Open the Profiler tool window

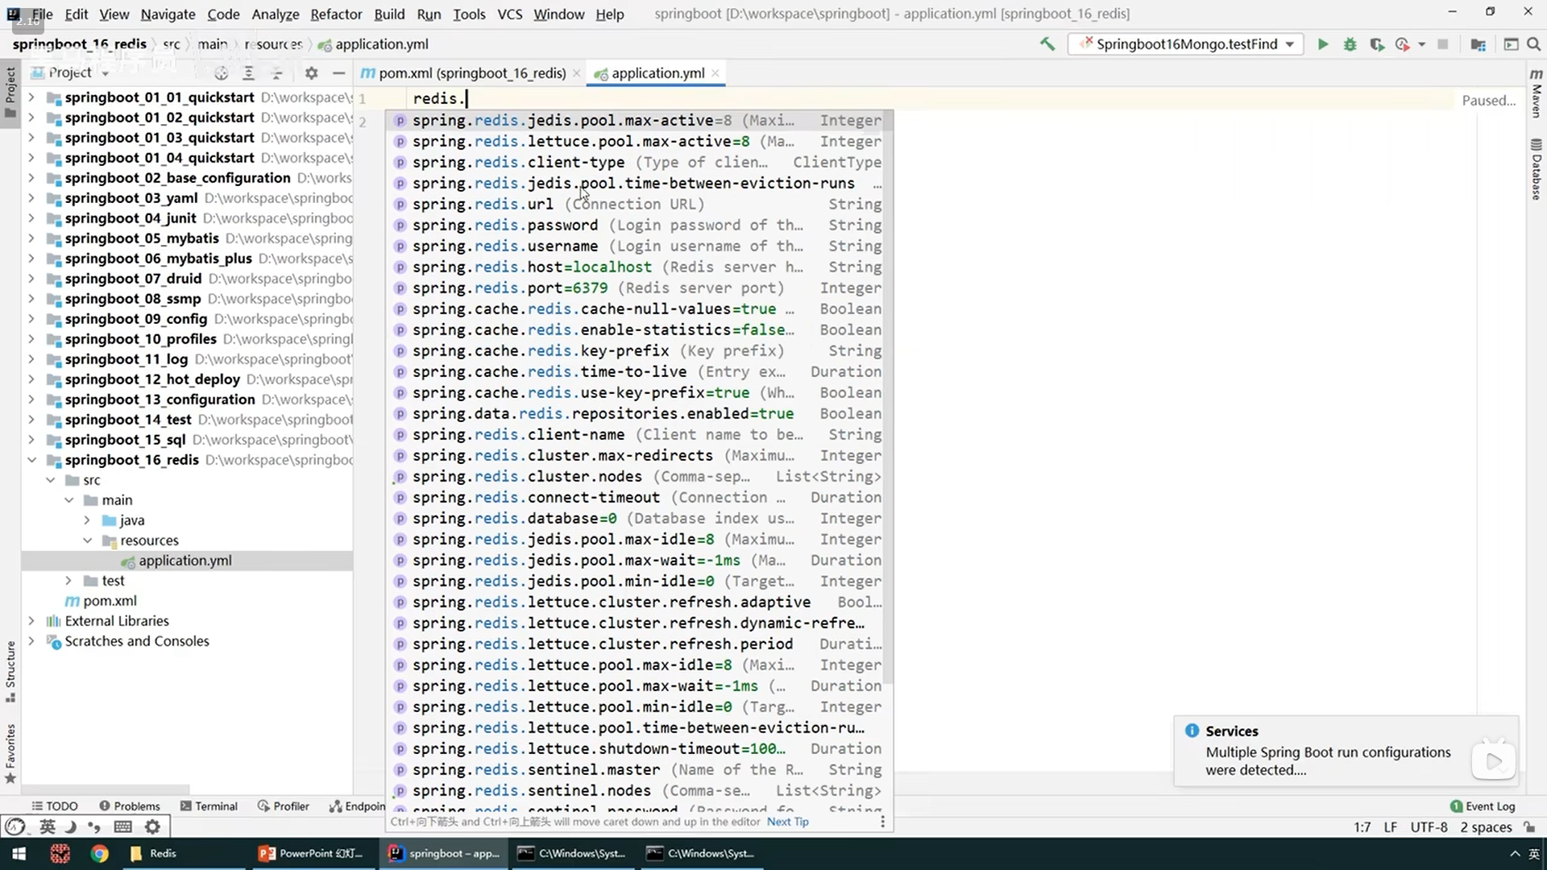tap(283, 806)
